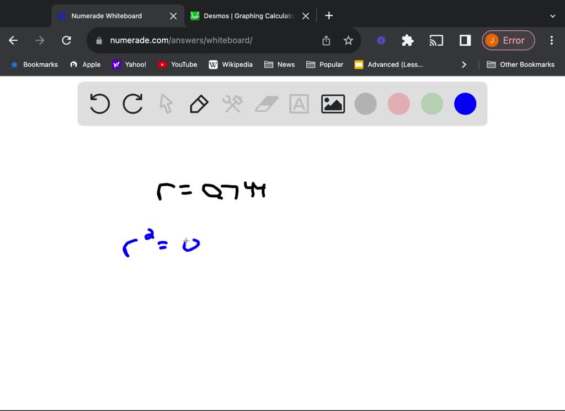Pick the eraser tool
This screenshot has width=565, height=411.
[x=266, y=104]
